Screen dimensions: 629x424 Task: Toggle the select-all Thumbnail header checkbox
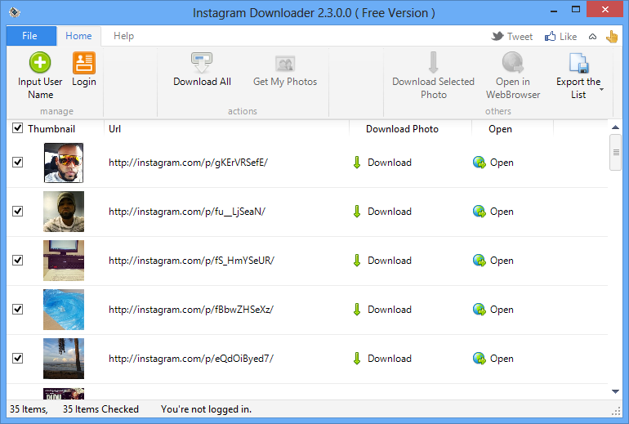[x=17, y=128]
